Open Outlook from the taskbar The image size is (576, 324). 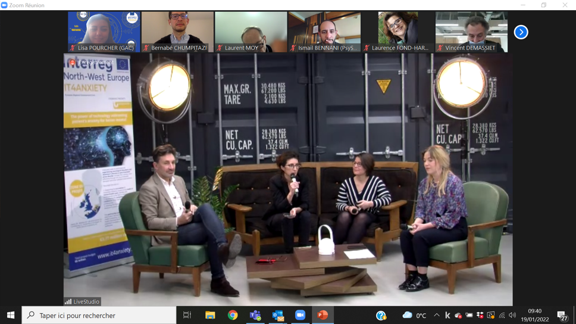pos(278,315)
